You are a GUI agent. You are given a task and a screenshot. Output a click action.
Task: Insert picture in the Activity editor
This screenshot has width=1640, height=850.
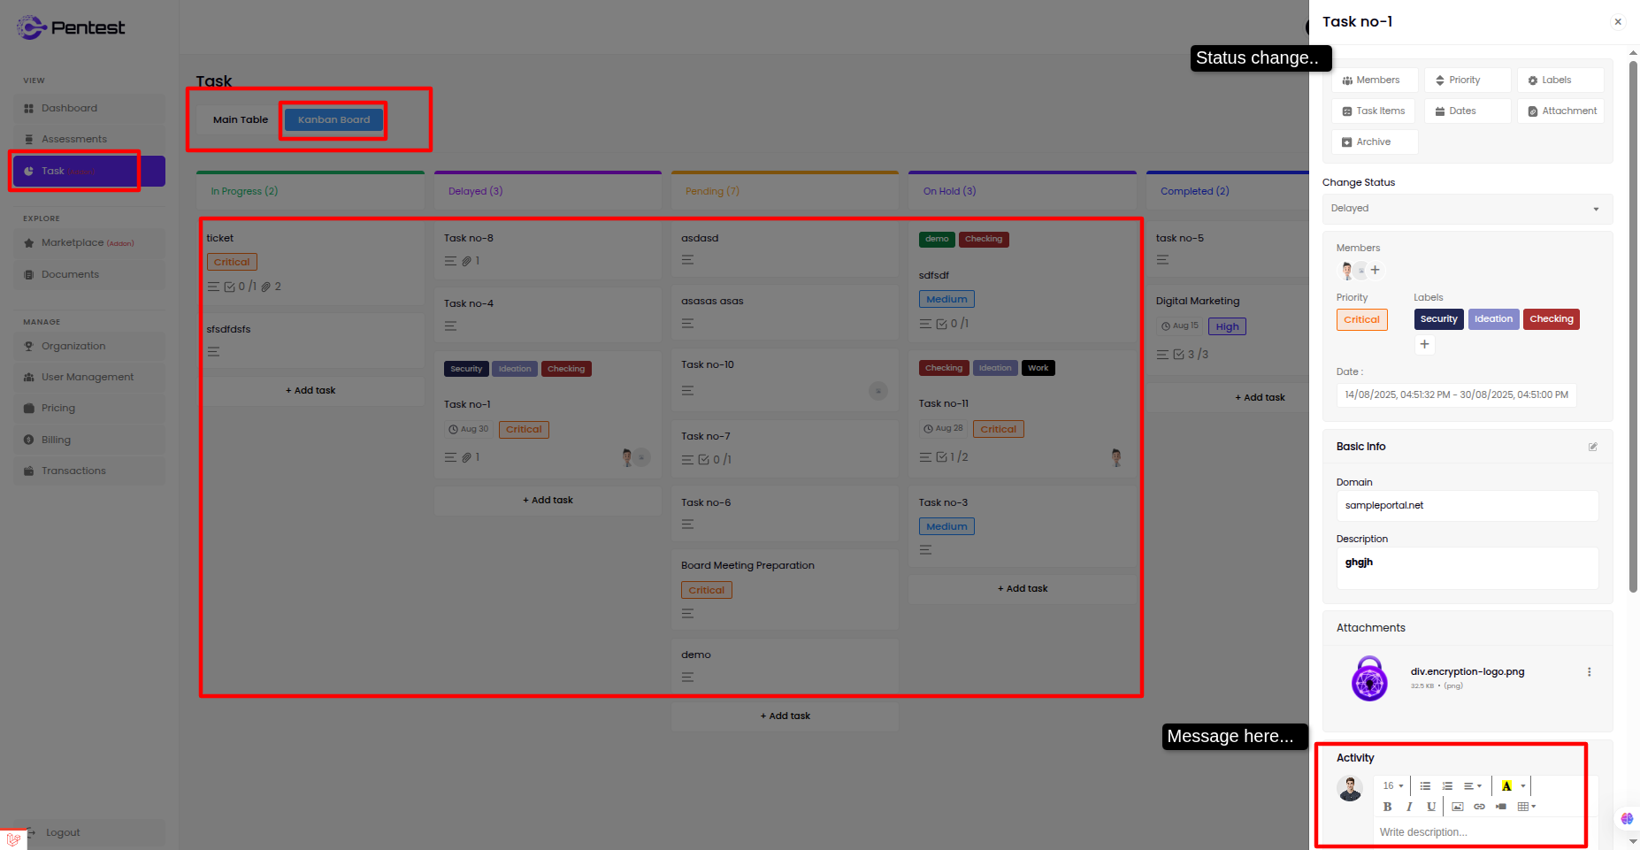point(1458,807)
